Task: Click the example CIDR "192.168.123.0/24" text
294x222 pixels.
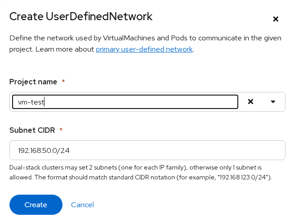Action: tap(243, 178)
